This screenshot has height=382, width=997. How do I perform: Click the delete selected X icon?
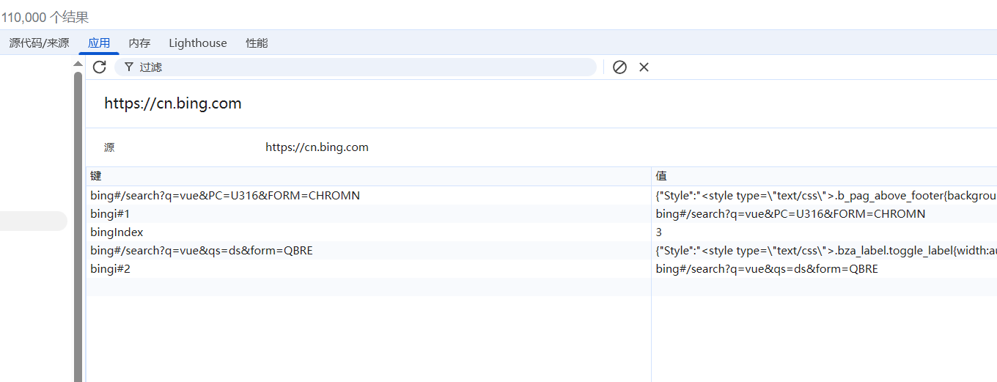point(644,67)
